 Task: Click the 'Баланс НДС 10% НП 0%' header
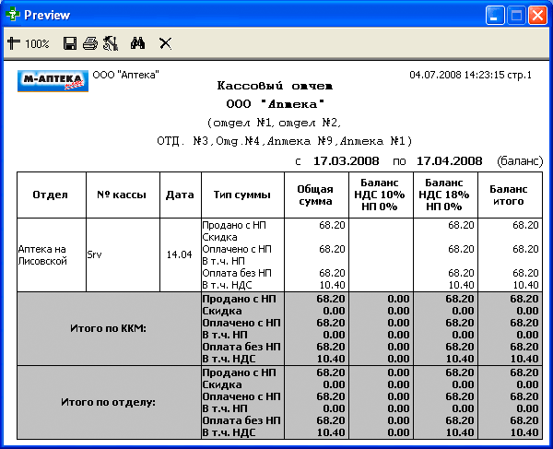pos(380,195)
